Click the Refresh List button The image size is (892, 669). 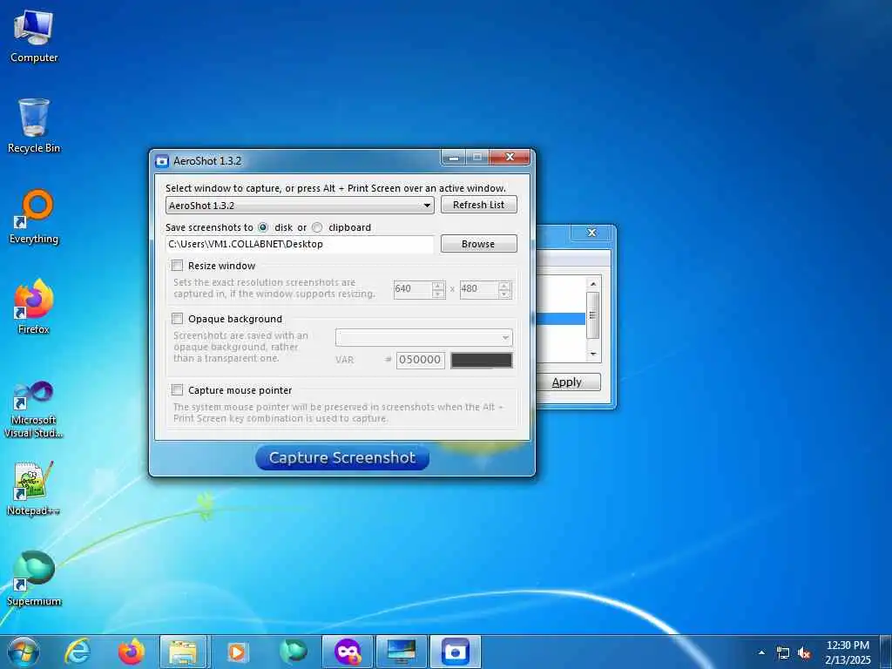(x=478, y=205)
